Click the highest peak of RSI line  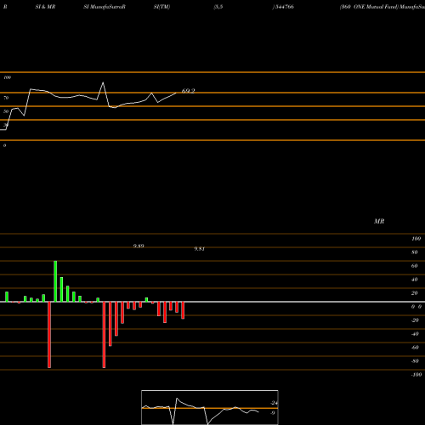pos(103,82)
